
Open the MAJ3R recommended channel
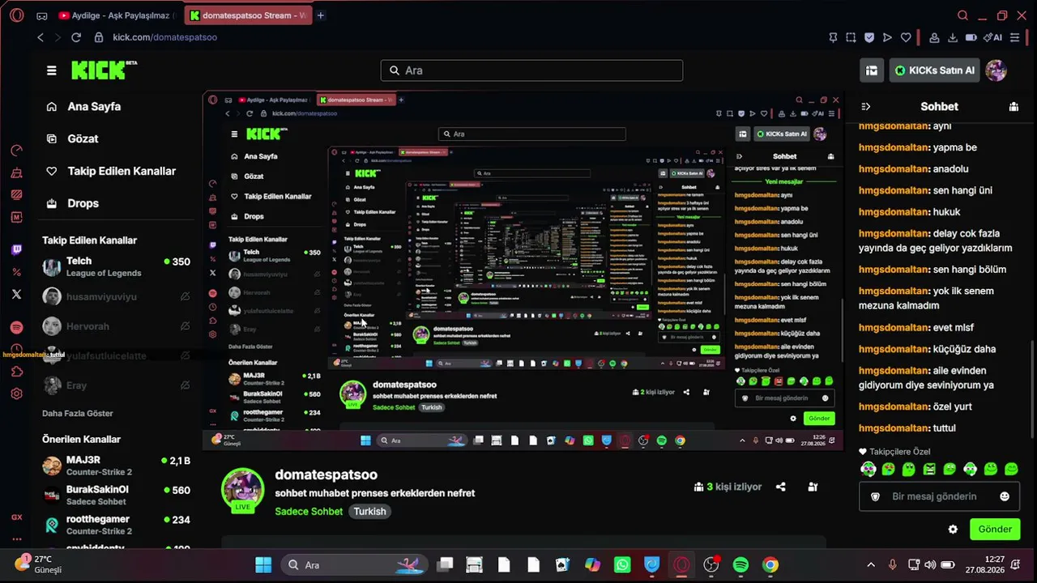tap(117, 466)
